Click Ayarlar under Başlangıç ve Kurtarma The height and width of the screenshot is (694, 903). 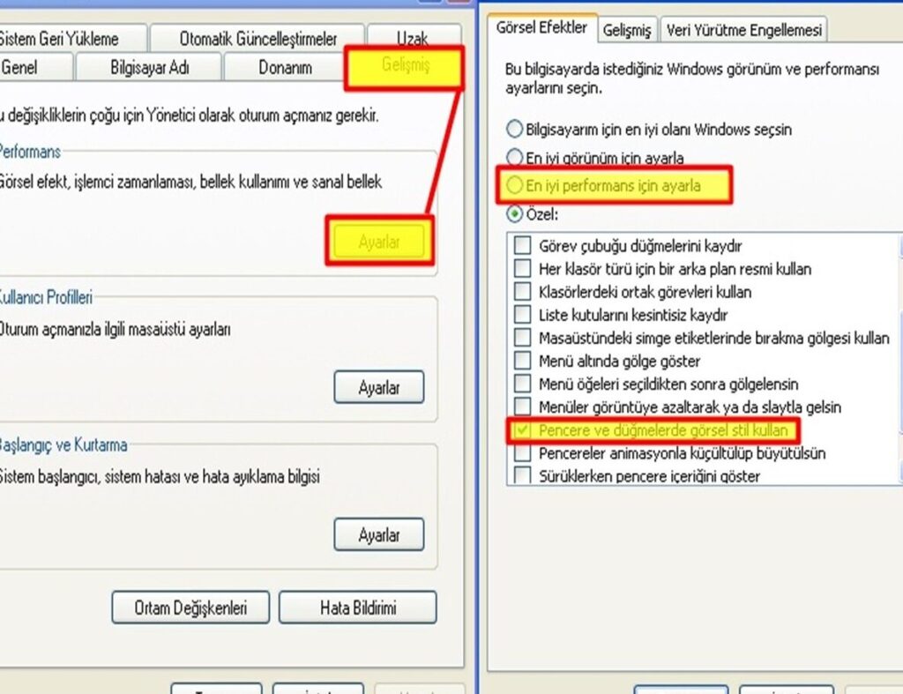coord(379,534)
